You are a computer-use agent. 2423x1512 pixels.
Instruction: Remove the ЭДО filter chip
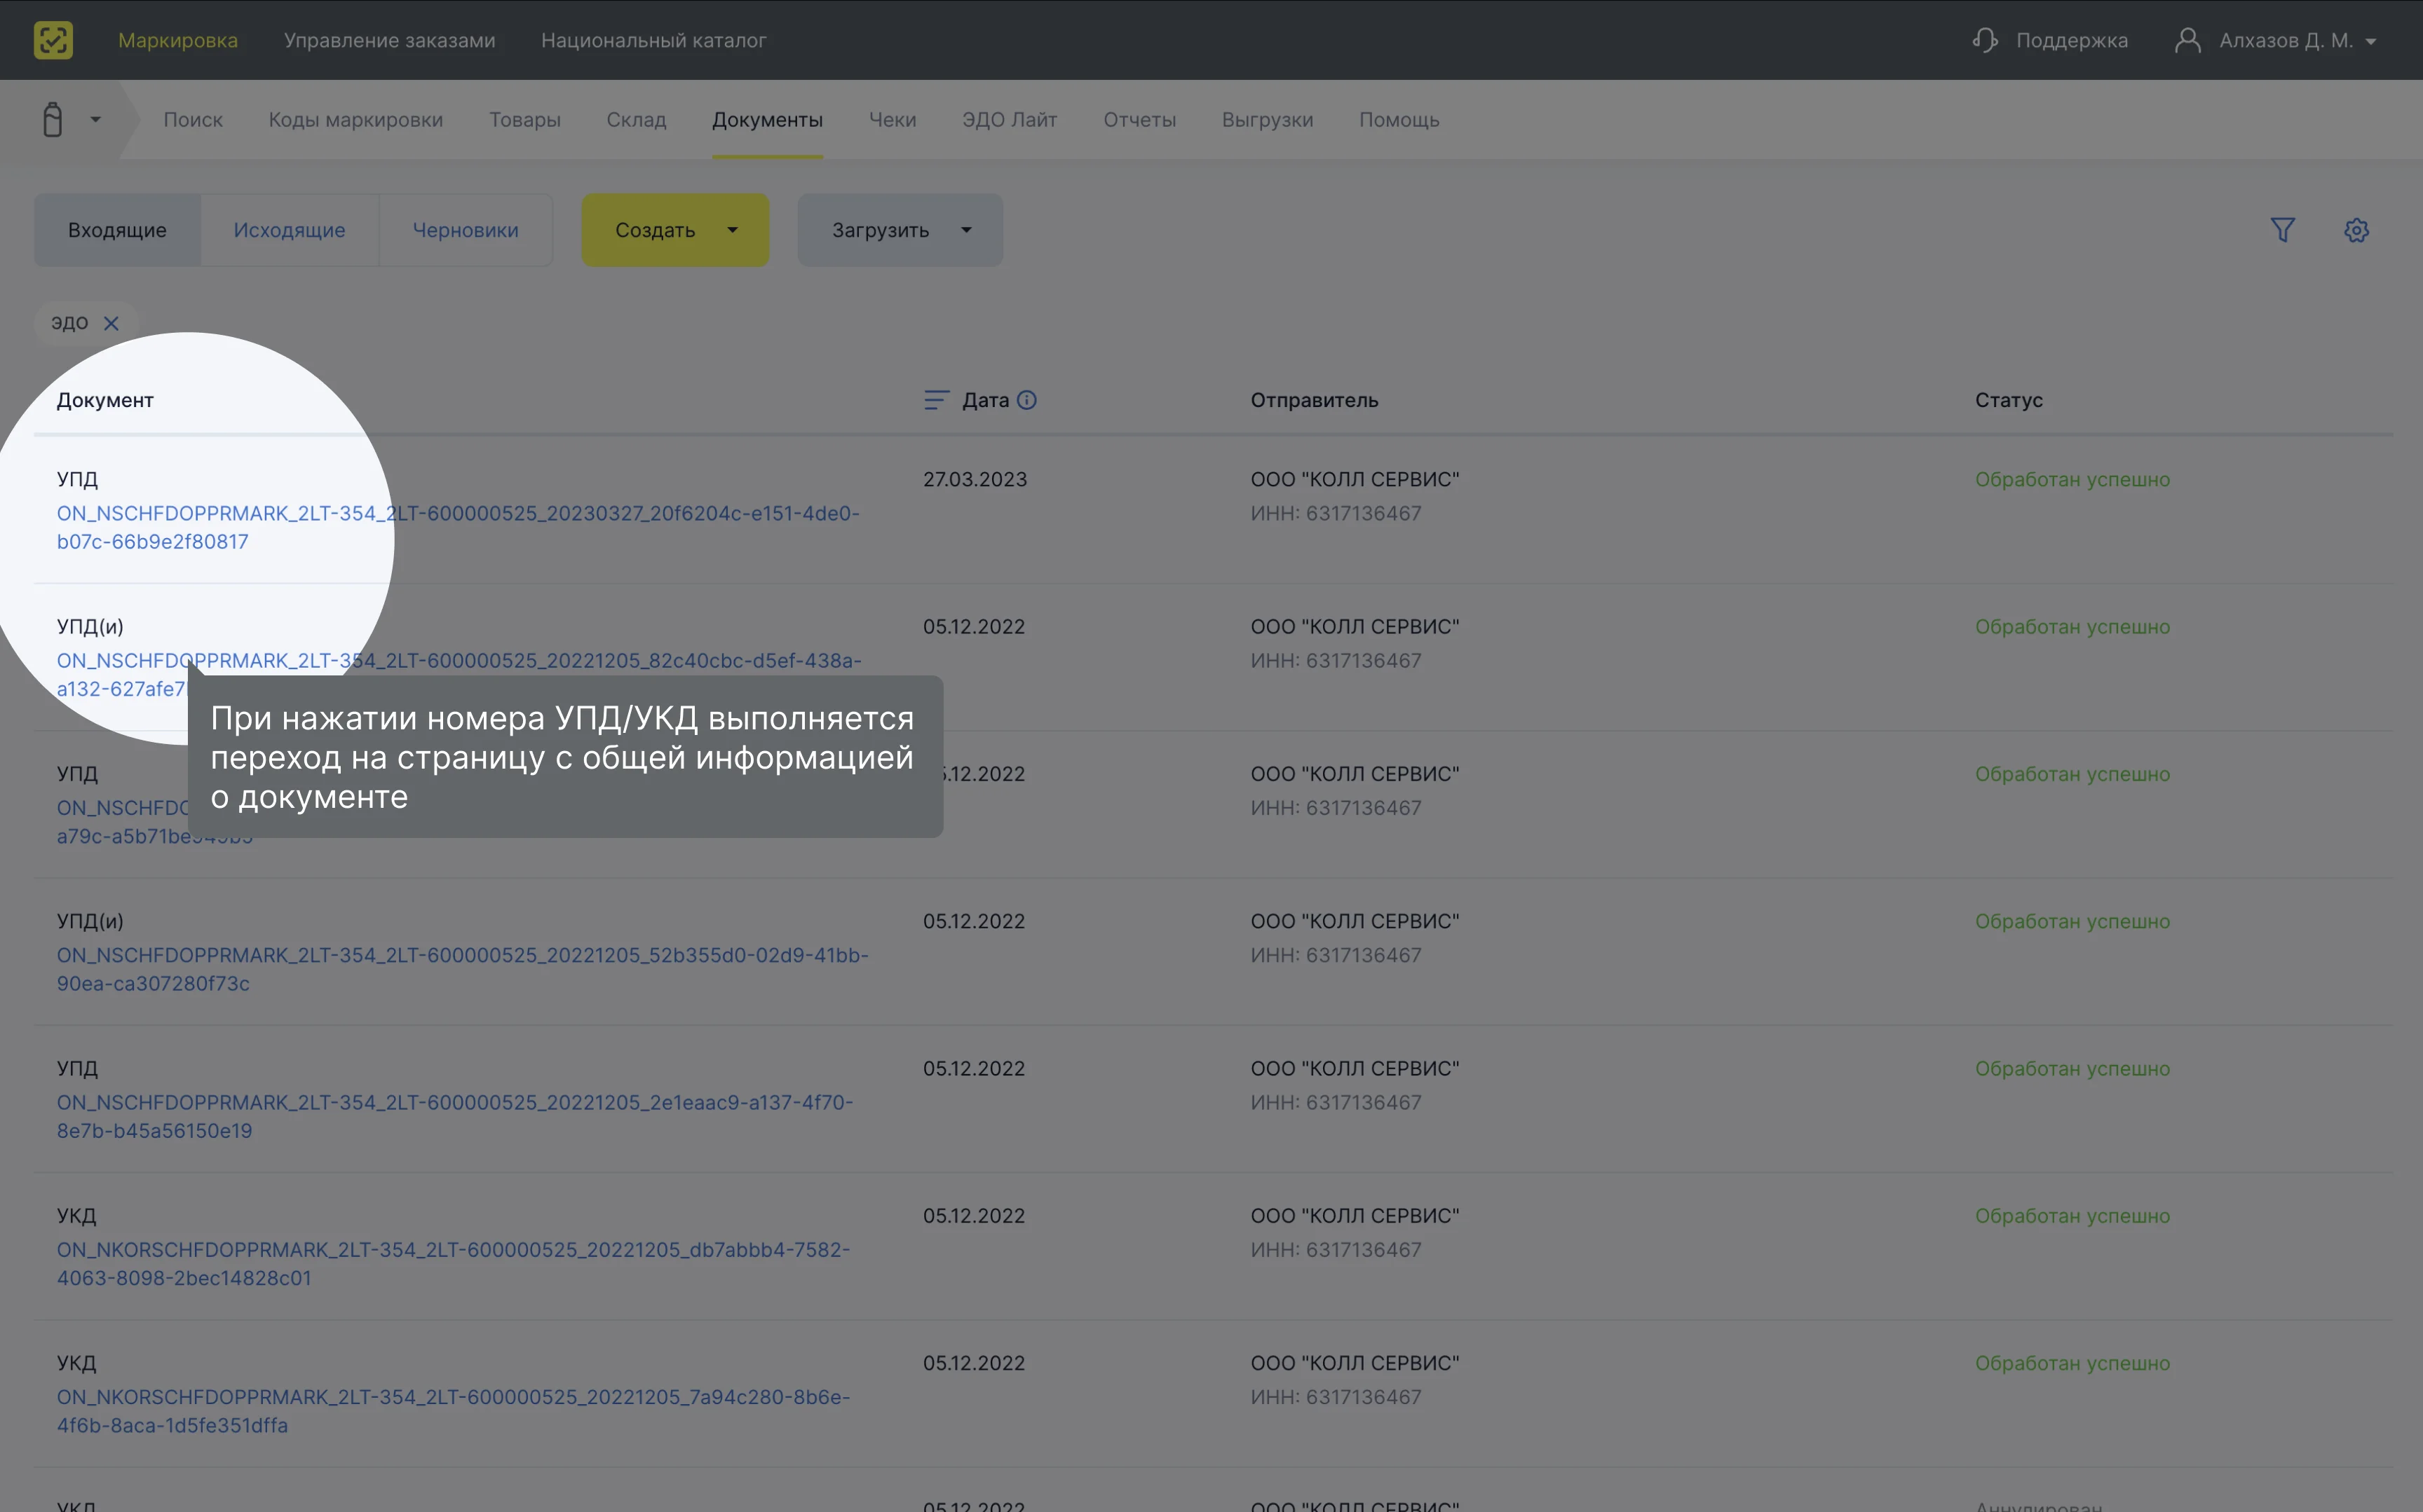pyautogui.click(x=111, y=323)
